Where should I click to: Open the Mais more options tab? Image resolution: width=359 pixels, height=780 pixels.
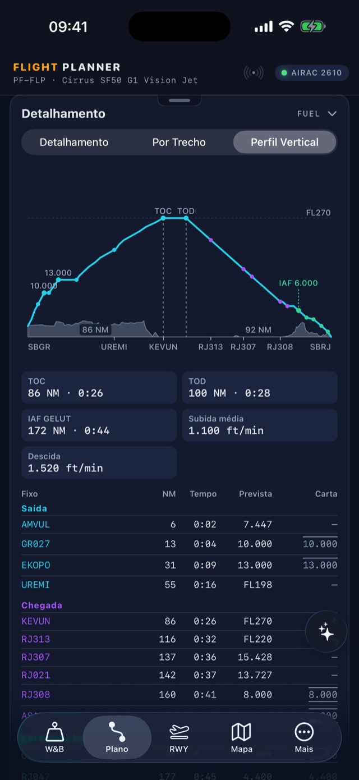pyautogui.click(x=304, y=737)
